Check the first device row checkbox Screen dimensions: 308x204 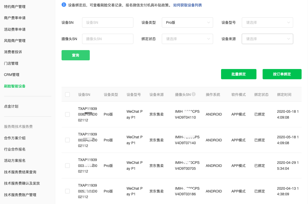pos(67,115)
